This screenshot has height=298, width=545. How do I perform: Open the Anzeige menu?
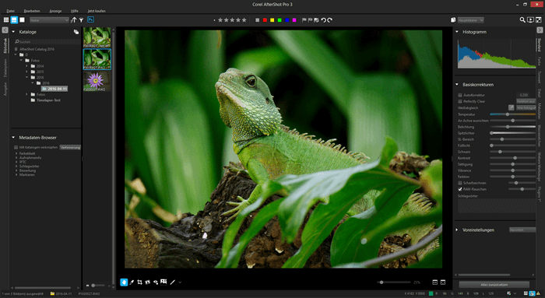55,11
